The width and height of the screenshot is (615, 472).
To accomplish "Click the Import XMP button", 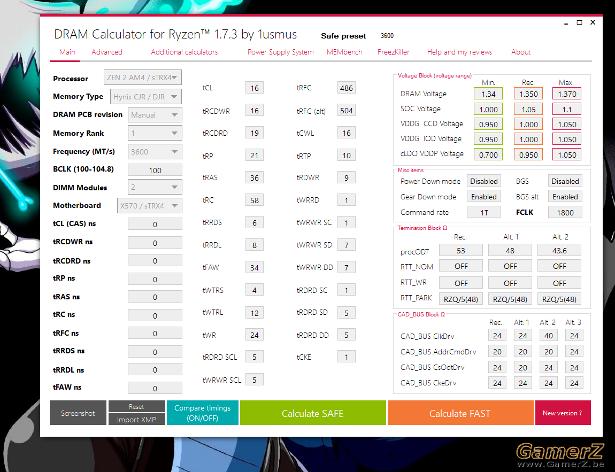I will click(136, 419).
